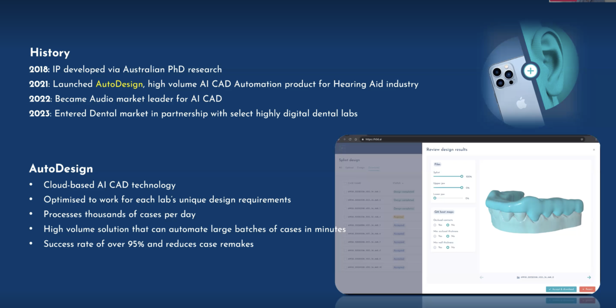Image resolution: width=616 pixels, height=308 pixels.
Task: Click the Accept & download button
Action: click(561, 289)
